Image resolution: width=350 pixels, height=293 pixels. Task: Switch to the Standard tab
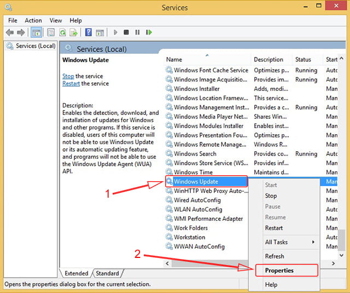tap(107, 273)
